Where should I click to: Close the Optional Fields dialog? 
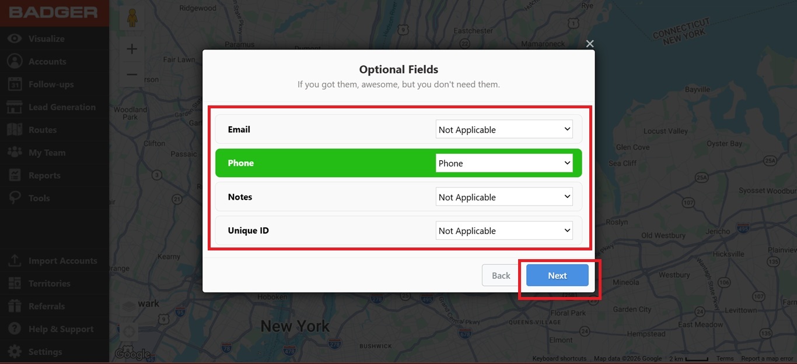[590, 44]
